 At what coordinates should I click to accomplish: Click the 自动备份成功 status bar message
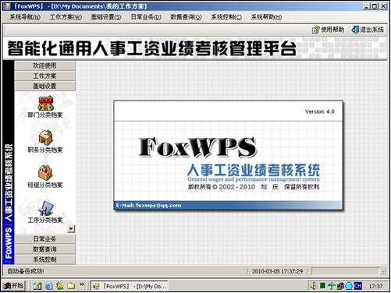25,271
